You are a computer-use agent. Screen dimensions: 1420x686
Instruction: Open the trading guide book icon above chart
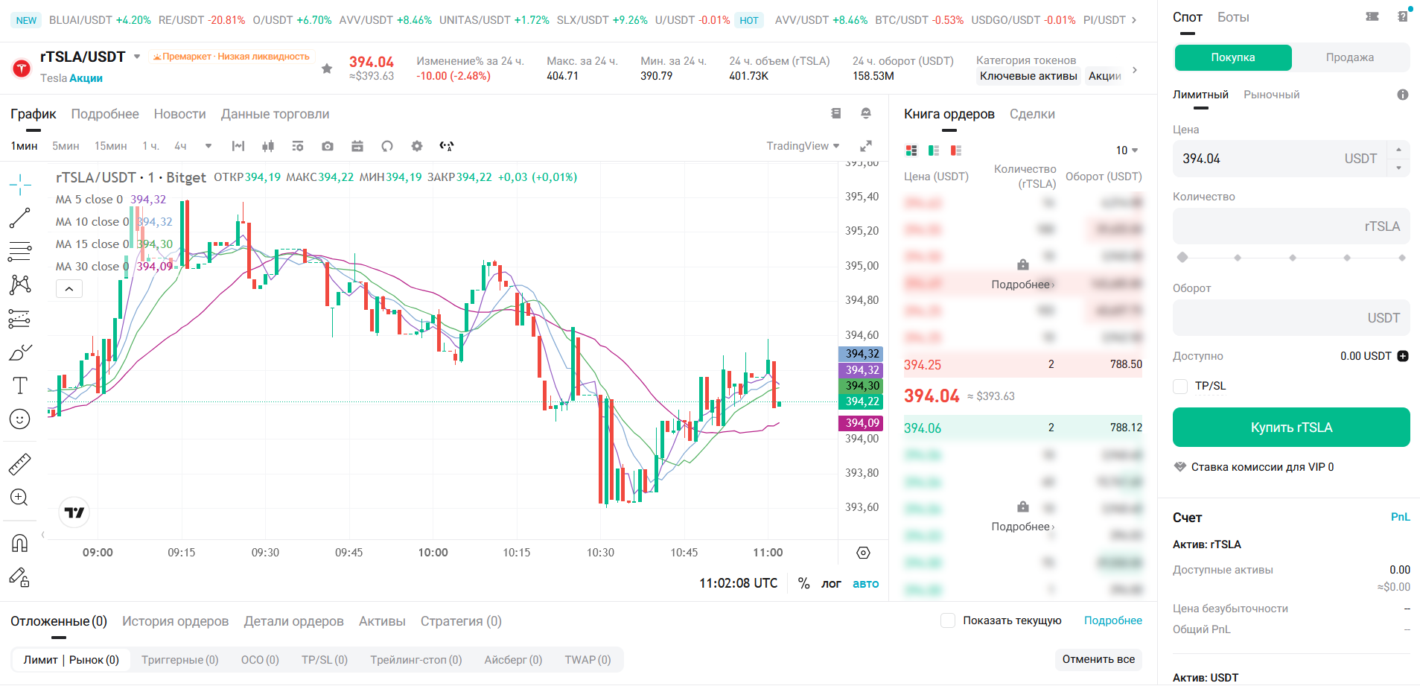click(836, 113)
